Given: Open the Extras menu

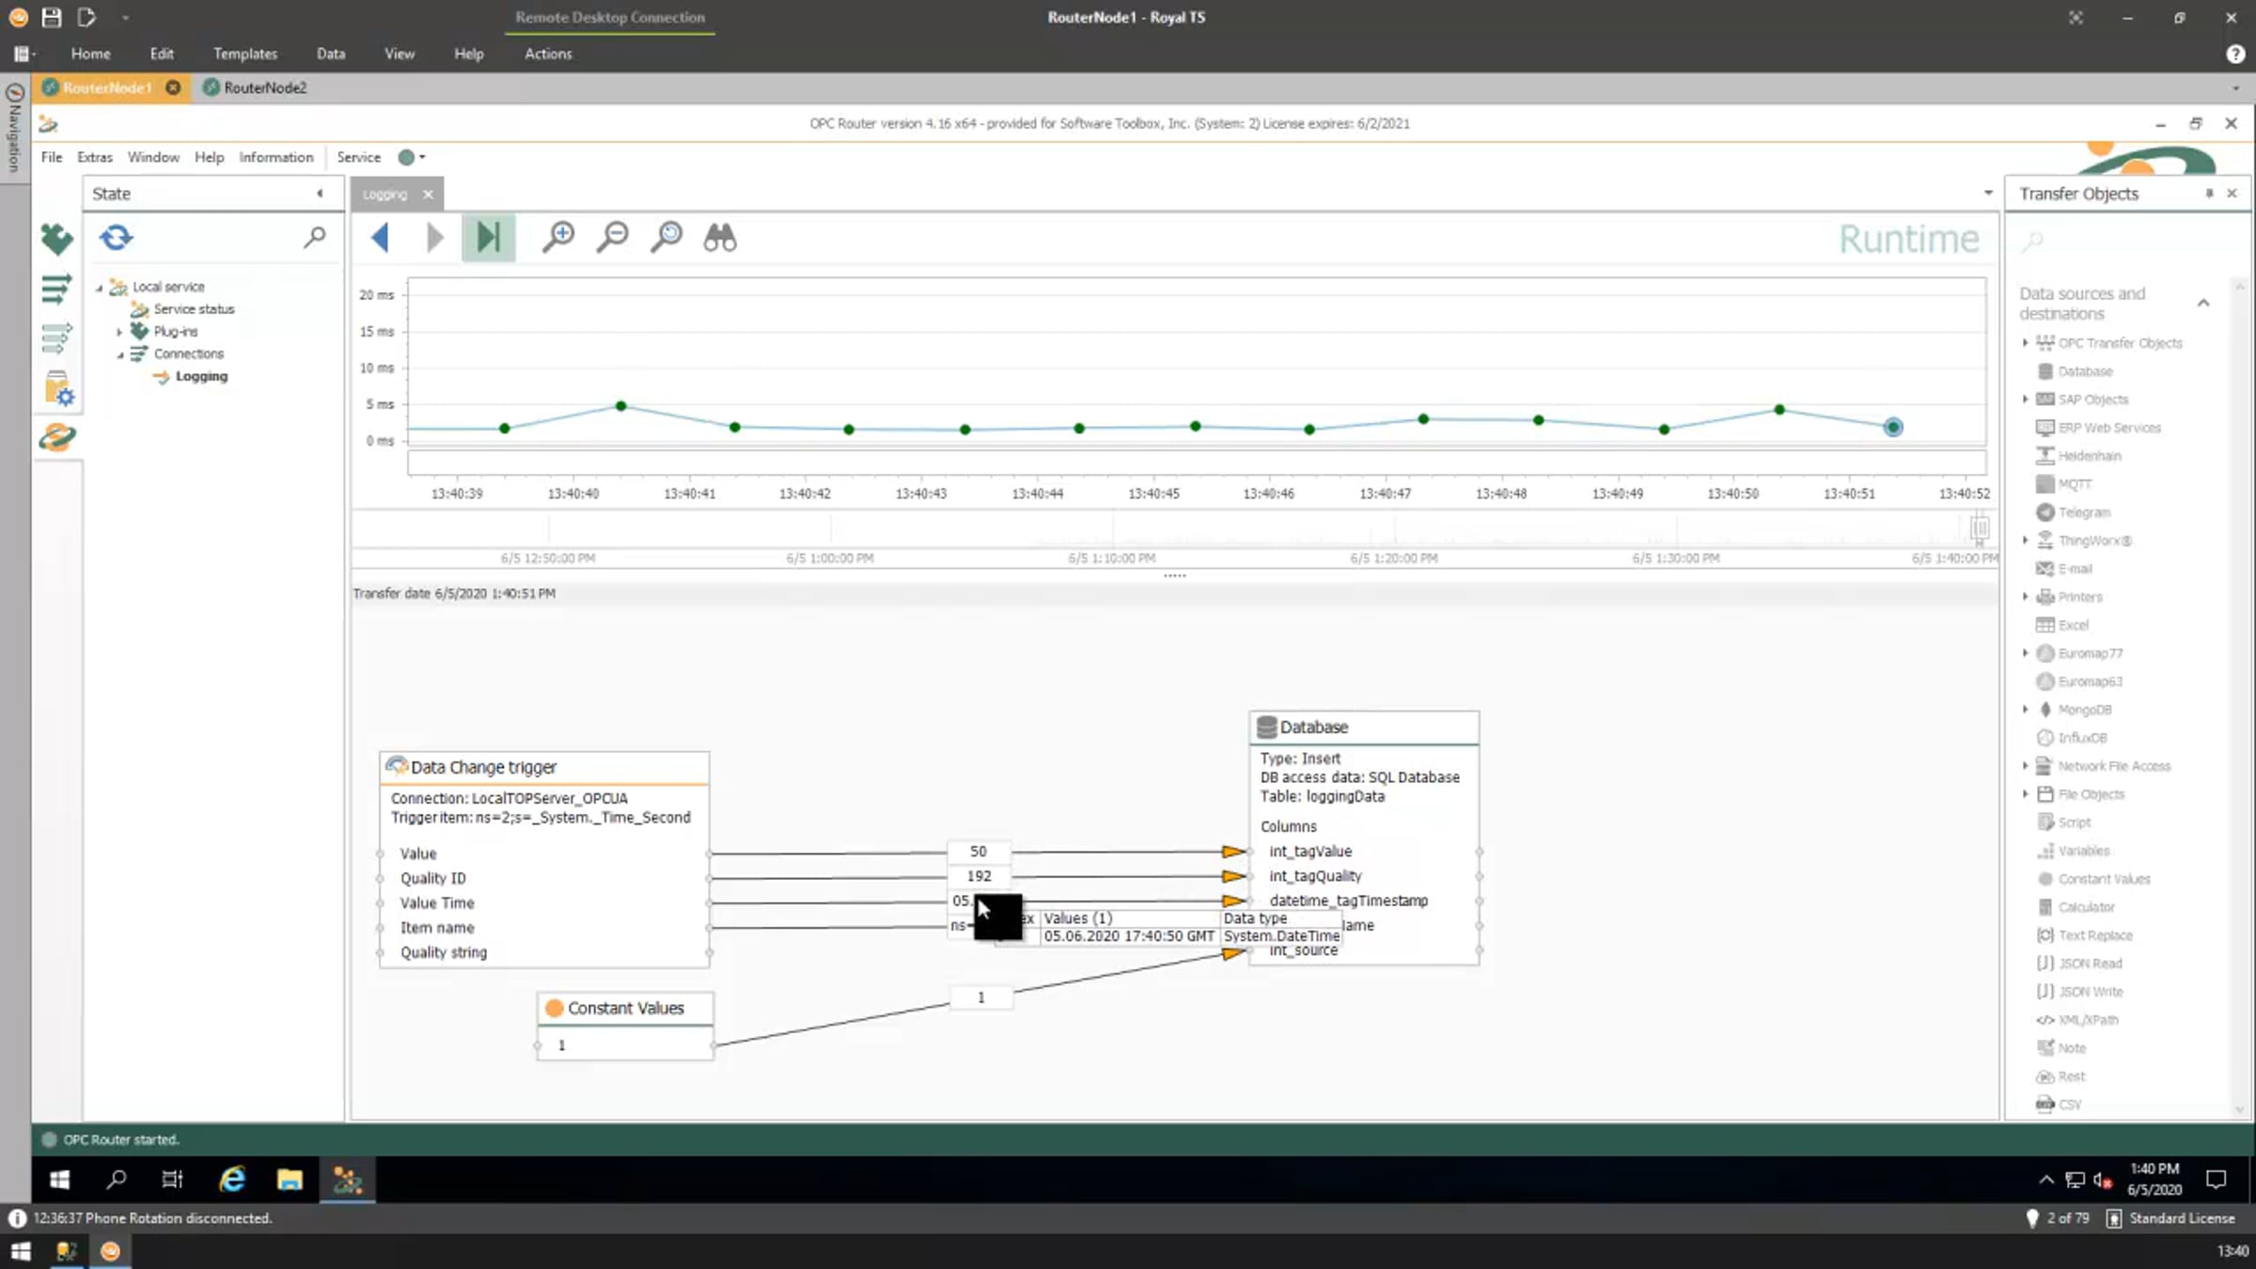Looking at the screenshot, I should (x=94, y=157).
